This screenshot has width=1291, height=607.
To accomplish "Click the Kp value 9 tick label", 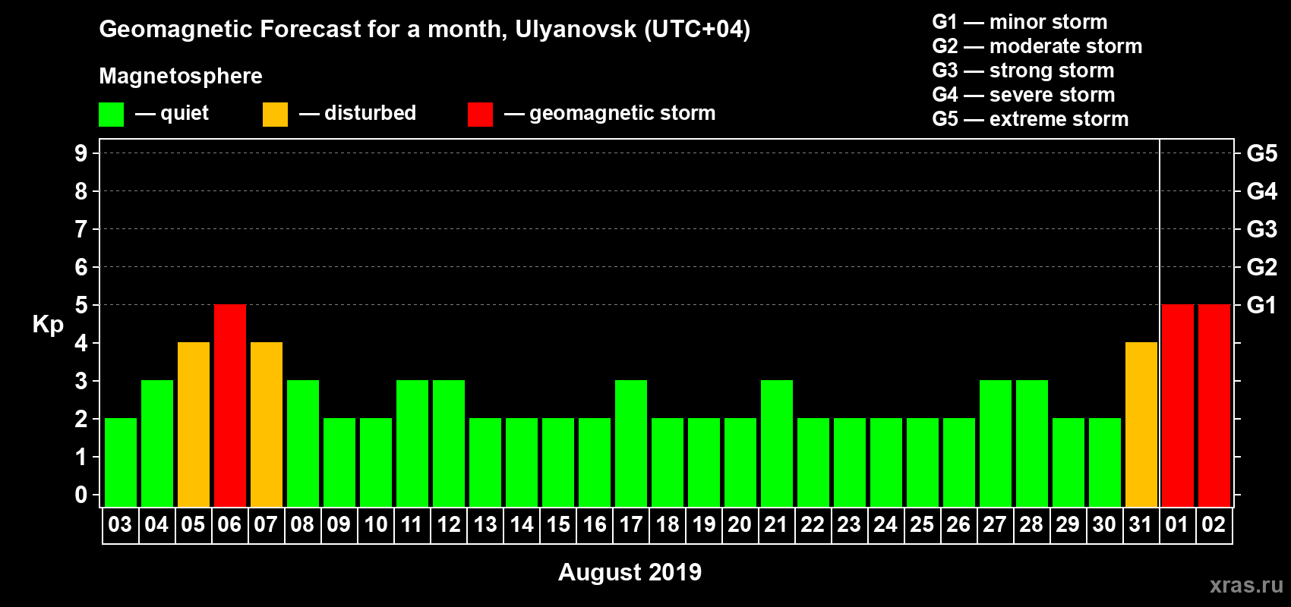I will pos(81,153).
